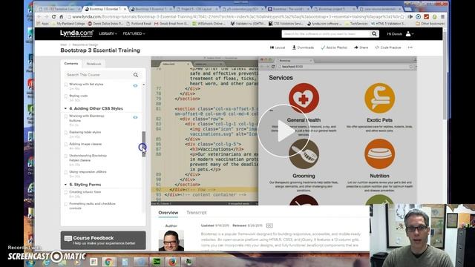475x267 pixels.
Task: Open the Apps bookmarks shortcut
Action: [x=43, y=23]
